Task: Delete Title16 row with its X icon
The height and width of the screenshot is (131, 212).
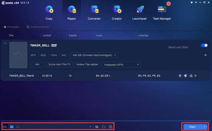Action: pyautogui.click(x=196, y=76)
